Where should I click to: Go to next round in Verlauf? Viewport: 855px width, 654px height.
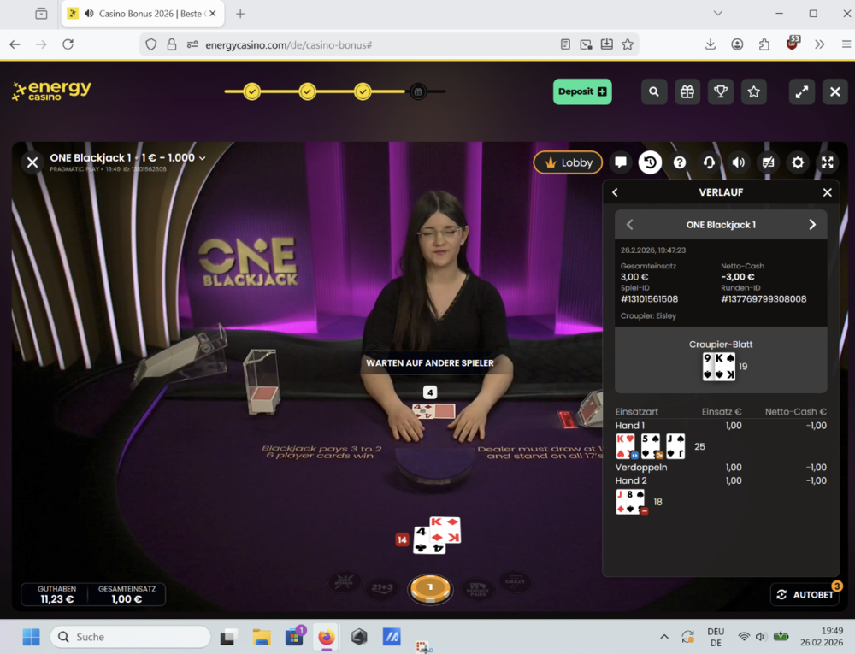[x=812, y=225]
